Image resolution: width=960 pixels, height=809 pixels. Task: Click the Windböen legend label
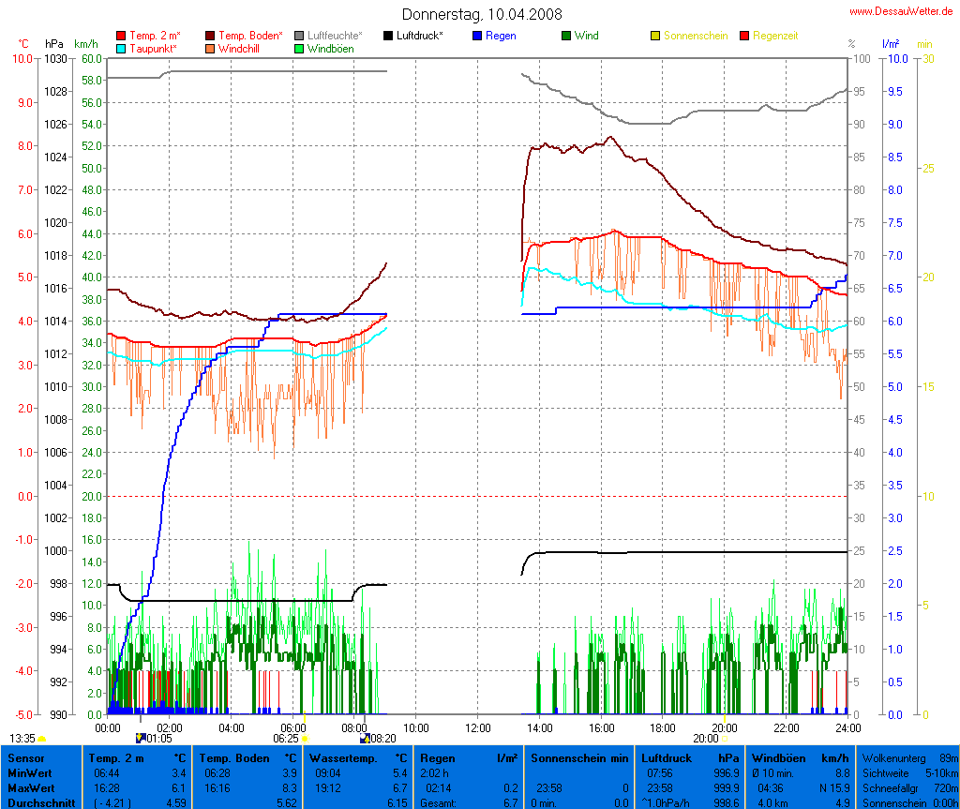(x=330, y=48)
